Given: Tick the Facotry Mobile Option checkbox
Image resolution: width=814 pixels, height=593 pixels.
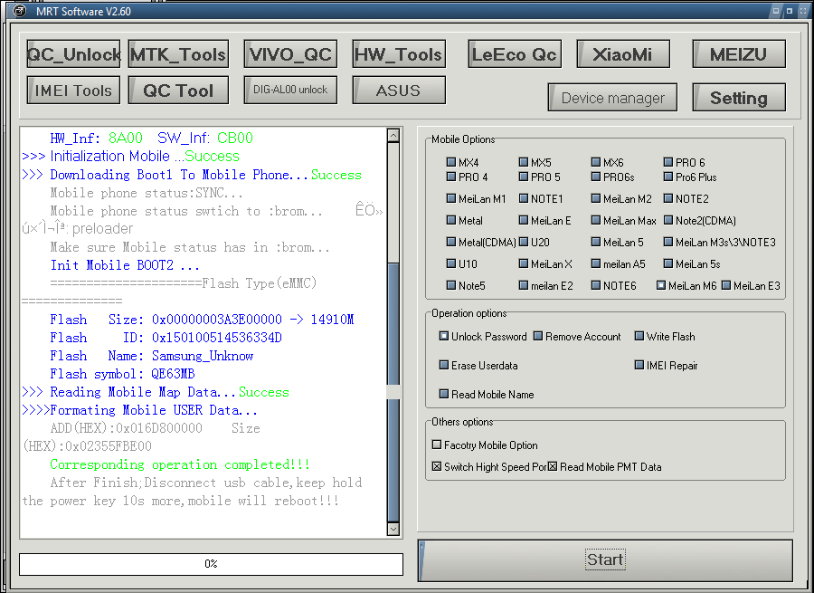Looking at the screenshot, I should click(437, 445).
